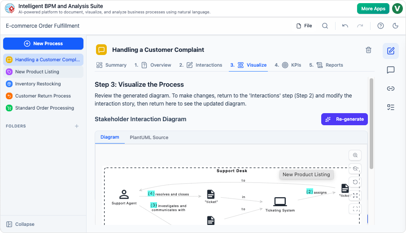The width and height of the screenshot is (406, 233).
Task: Click the green cart icon of Standard Order Processing
Action: [x=9, y=108]
